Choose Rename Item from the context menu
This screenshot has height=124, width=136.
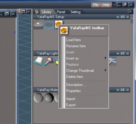tap(76, 46)
